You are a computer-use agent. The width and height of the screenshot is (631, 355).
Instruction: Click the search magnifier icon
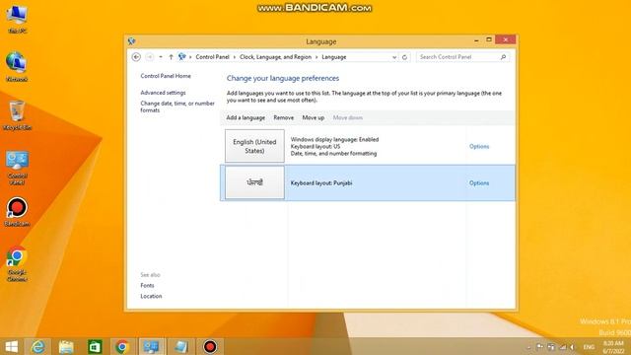point(503,57)
